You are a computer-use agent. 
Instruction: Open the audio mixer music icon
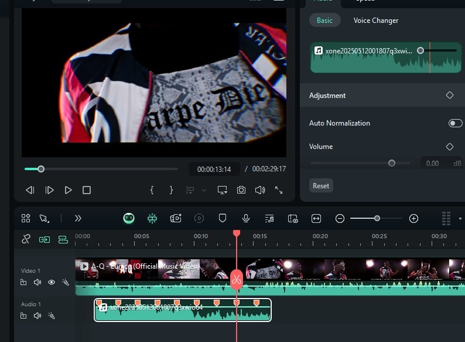click(x=269, y=219)
